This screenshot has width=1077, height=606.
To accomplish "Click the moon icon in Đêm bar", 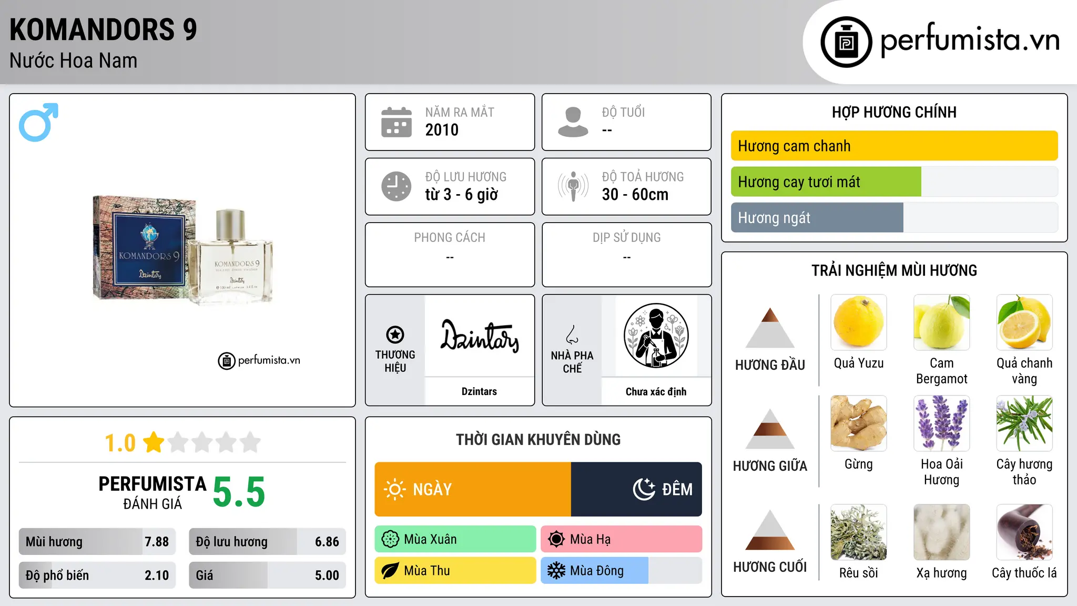I will 644,489.
